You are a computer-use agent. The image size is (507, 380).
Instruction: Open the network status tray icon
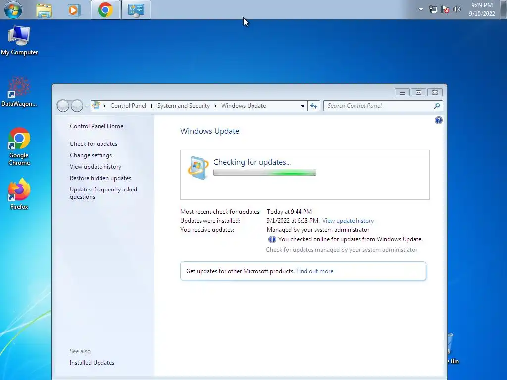(433, 10)
